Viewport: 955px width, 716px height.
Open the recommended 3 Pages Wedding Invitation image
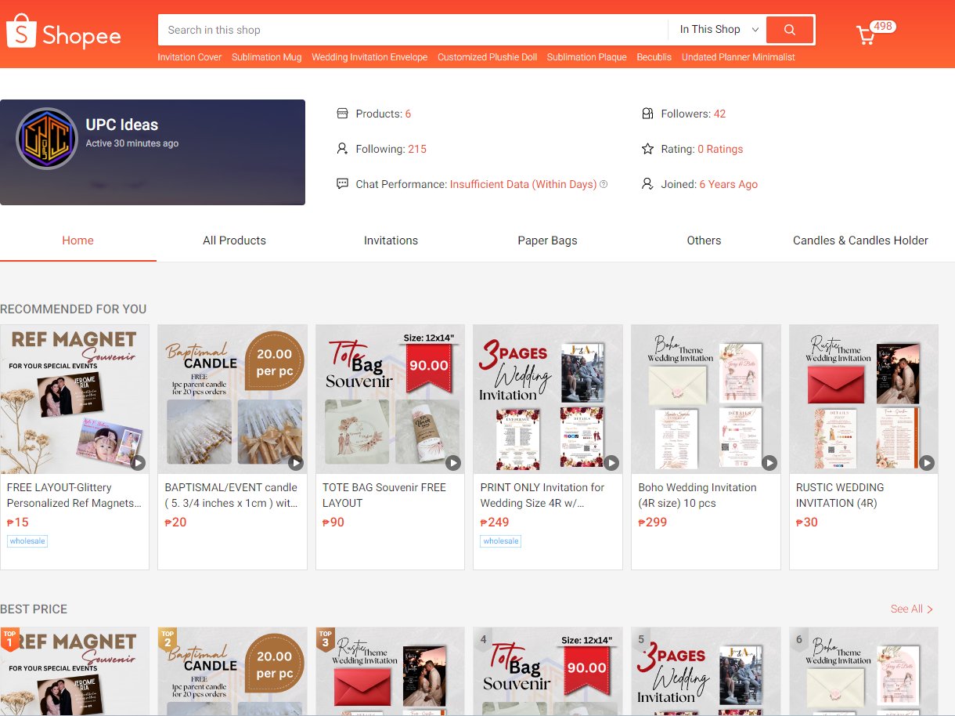pos(548,399)
